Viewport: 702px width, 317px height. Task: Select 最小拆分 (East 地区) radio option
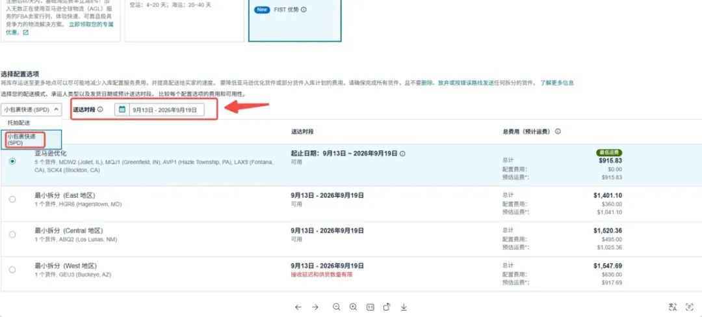pyautogui.click(x=12, y=199)
